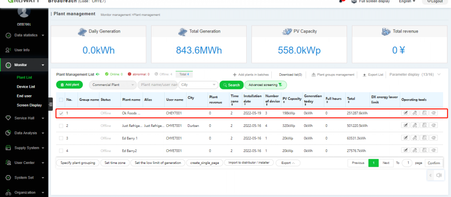
Task: Open the Commercial Plant type dropdown
Action: click(113, 85)
